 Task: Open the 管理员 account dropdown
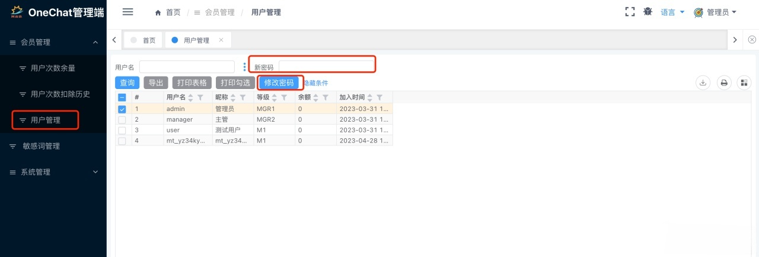[x=716, y=12]
